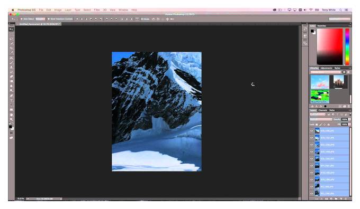Open the Opacity slider arrow
Viewport: 360px width, 209px height.
coord(349,119)
